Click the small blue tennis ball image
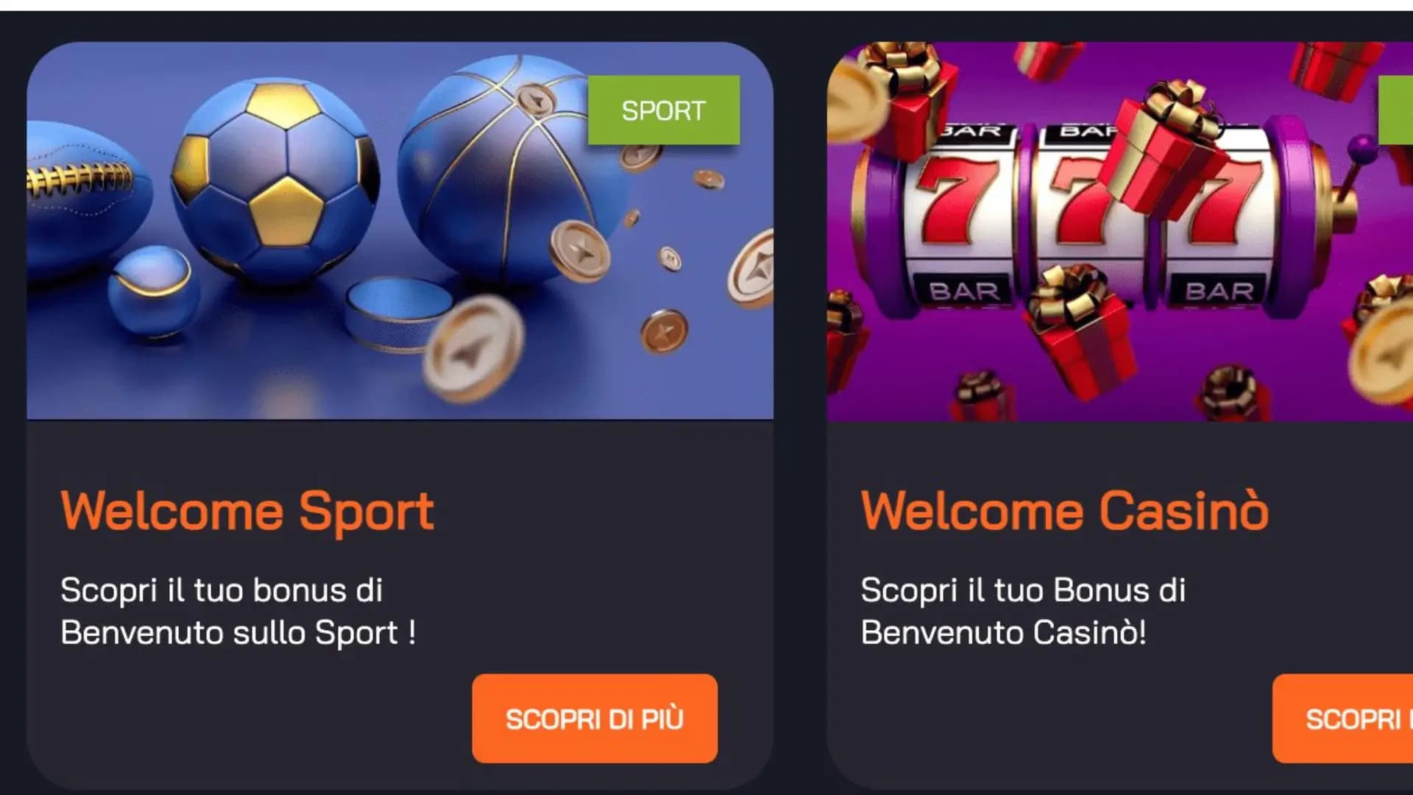 pyautogui.click(x=154, y=293)
